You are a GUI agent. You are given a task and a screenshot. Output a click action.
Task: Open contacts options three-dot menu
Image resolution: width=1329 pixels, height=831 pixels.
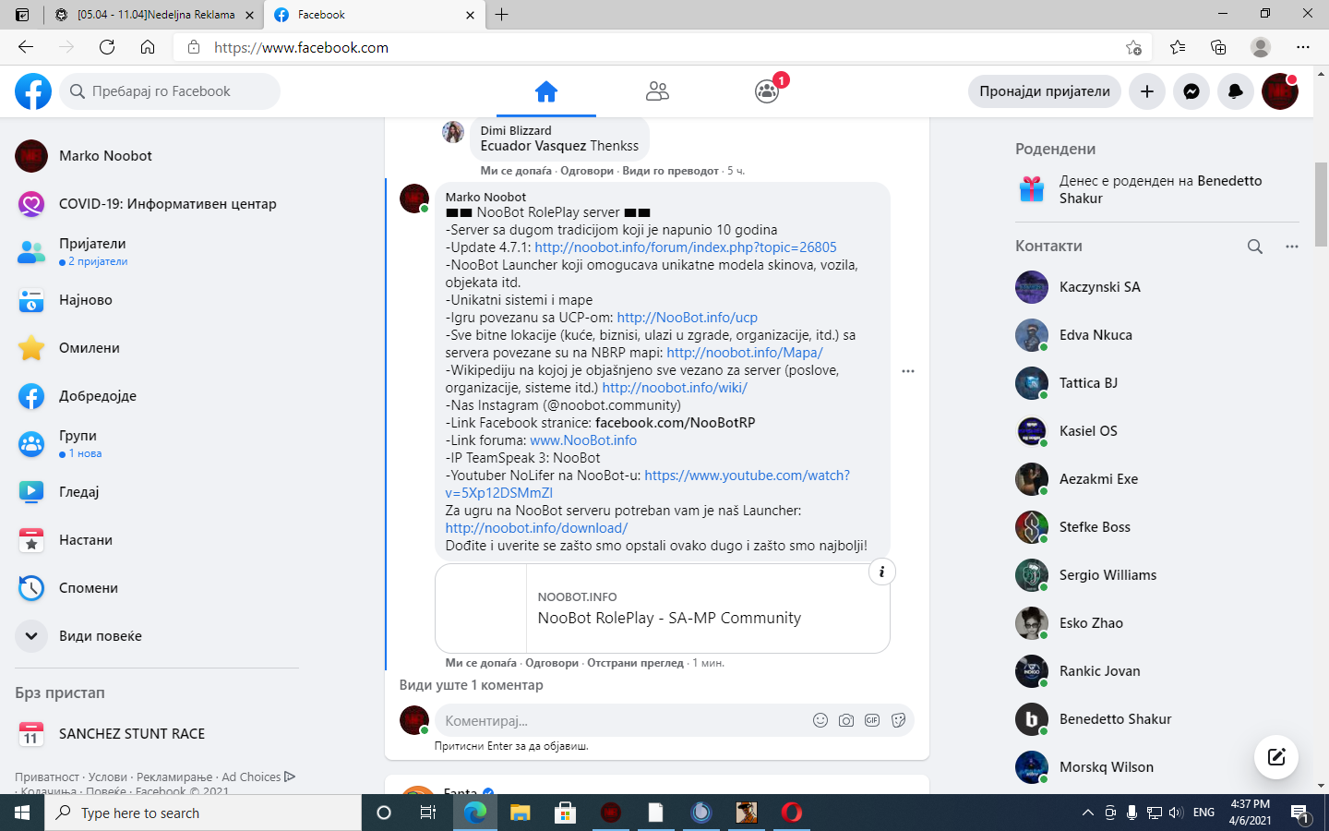pos(1292,247)
